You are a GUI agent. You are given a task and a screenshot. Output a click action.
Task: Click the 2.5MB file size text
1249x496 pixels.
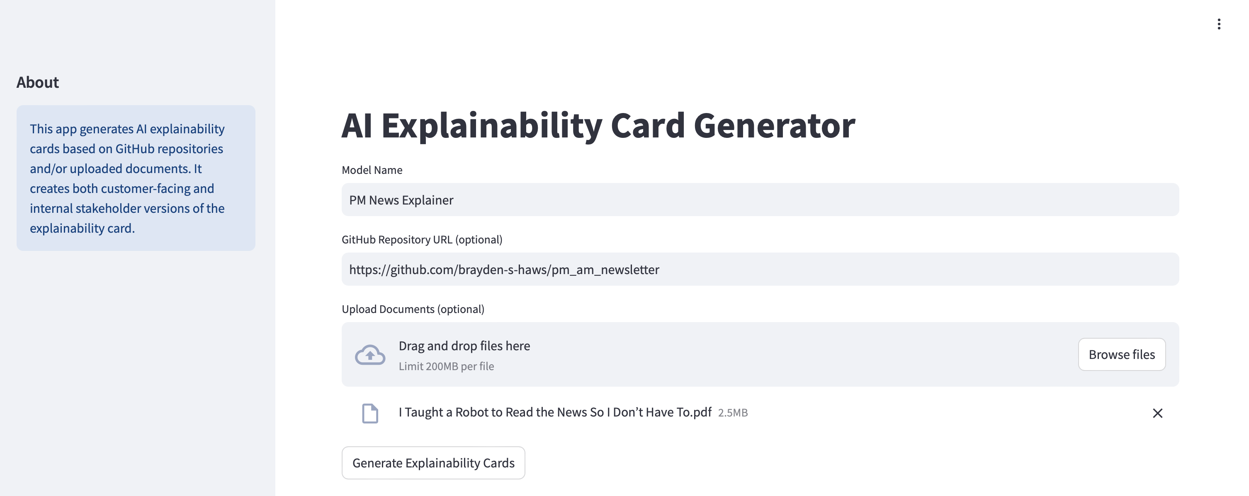[733, 413]
